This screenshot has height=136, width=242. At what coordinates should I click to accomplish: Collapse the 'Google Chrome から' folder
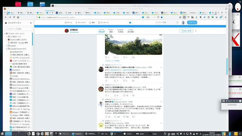coord(7,49)
